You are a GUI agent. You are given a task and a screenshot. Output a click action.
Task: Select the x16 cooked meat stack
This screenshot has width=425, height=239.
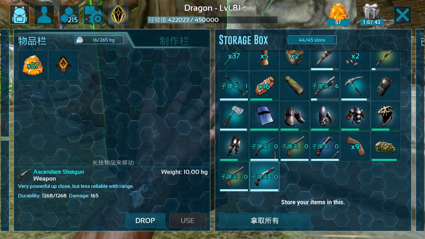(264, 86)
